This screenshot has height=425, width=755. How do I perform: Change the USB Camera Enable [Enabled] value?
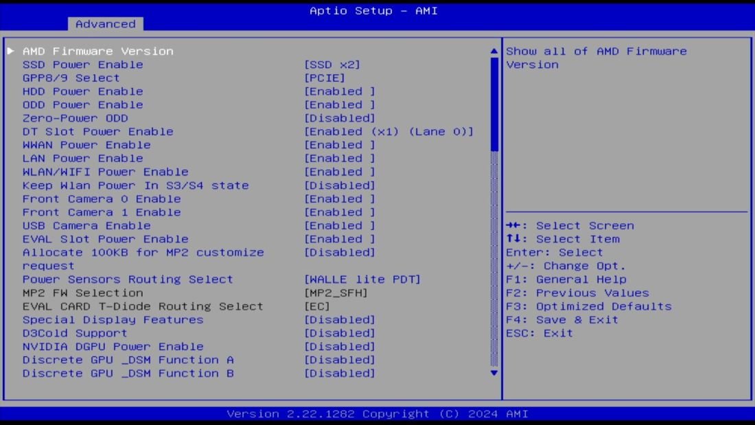point(339,225)
